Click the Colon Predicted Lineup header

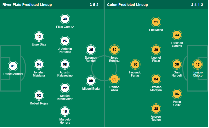[127, 5]
